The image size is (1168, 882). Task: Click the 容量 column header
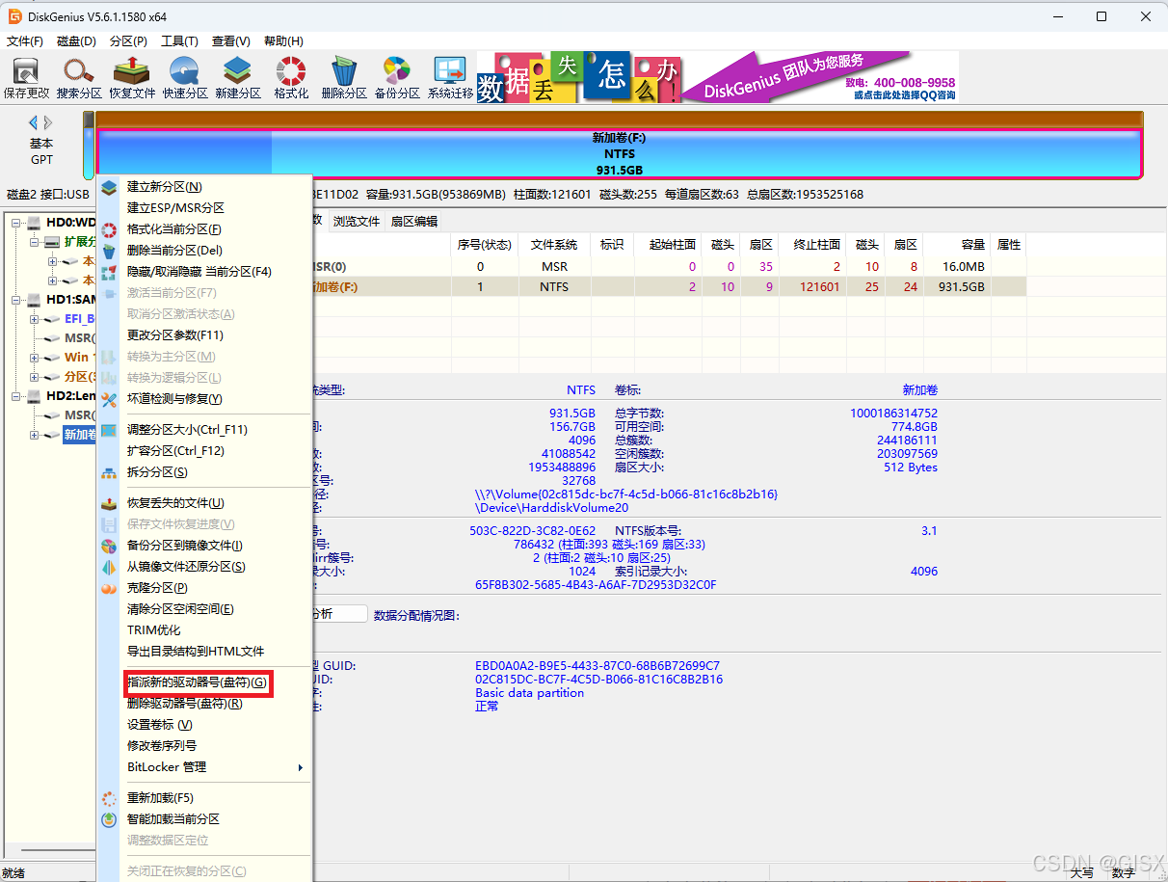pos(957,245)
